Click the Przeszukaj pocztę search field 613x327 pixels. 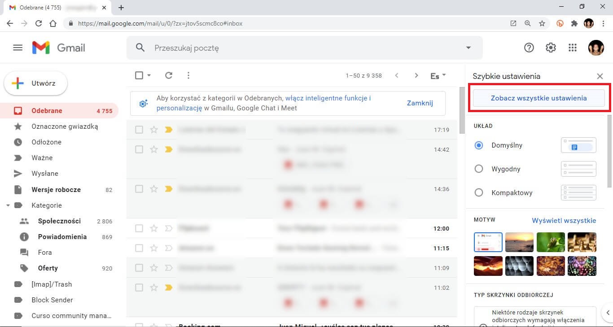(x=305, y=48)
